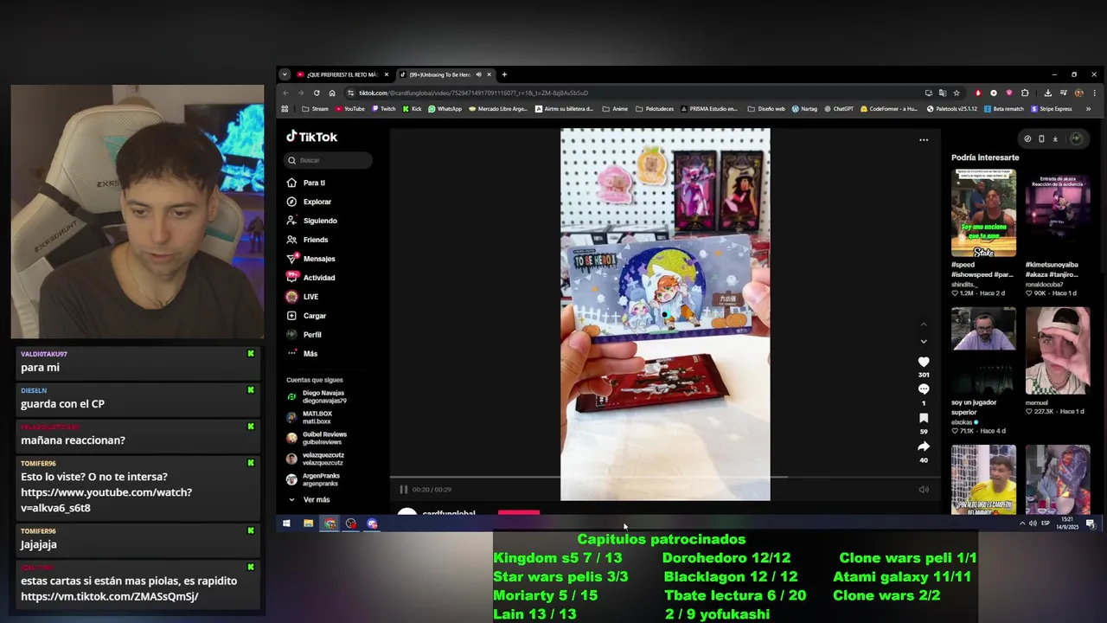Reload the TikTok page
Screen dimensions: 1107x623
(317, 93)
